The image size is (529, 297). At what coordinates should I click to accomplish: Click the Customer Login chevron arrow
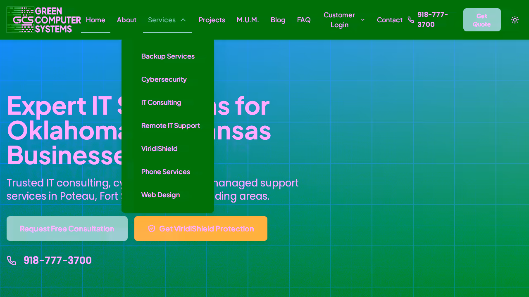point(363,20)
